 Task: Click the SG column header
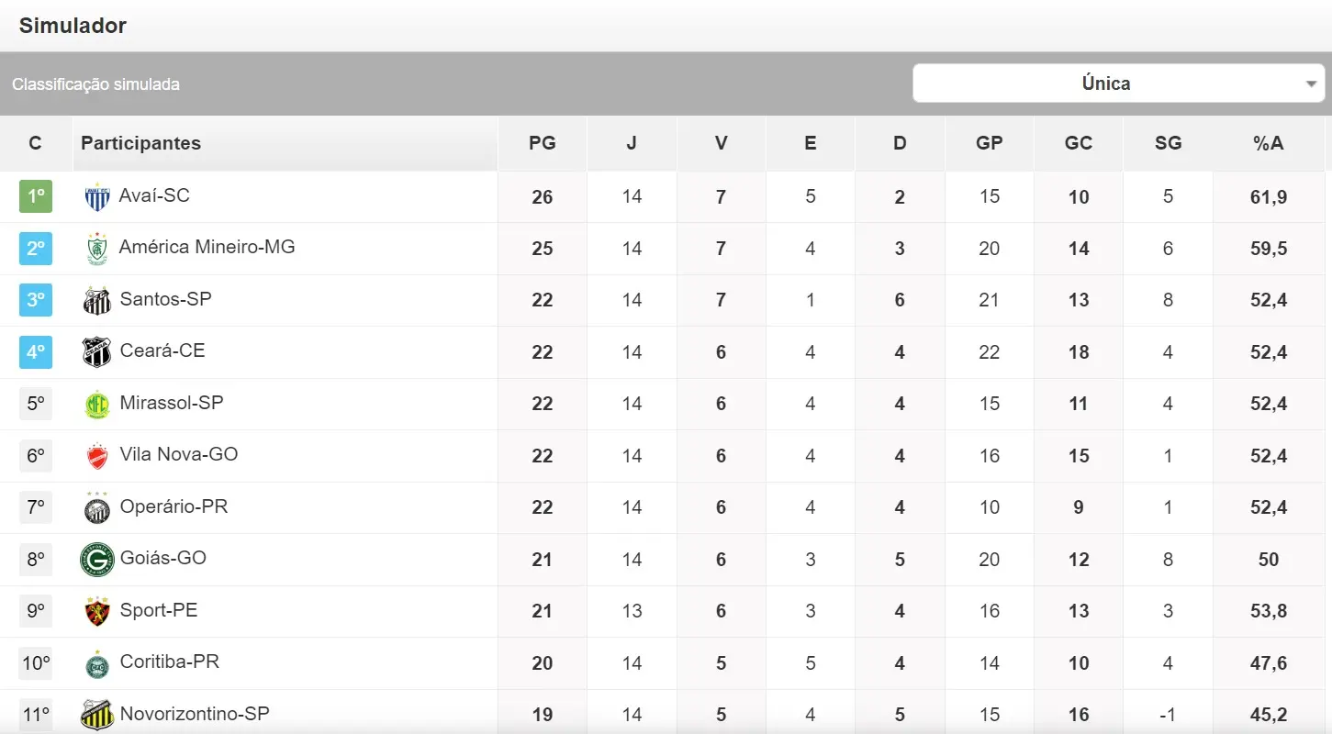pyautogui.click(x=1168, y=143)
